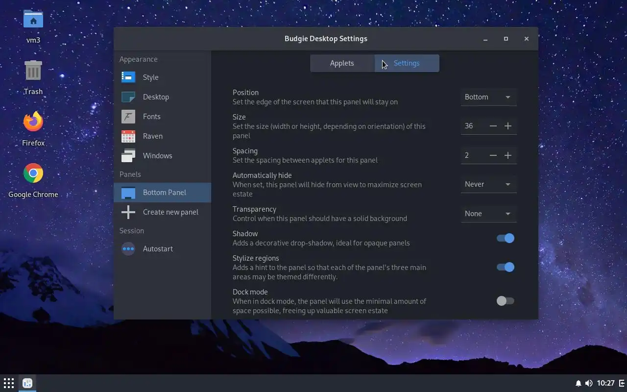The height and width of the screenshot is (392, 627).
Task: Click the 'Transparency' setting title
Action: [254, 209]
